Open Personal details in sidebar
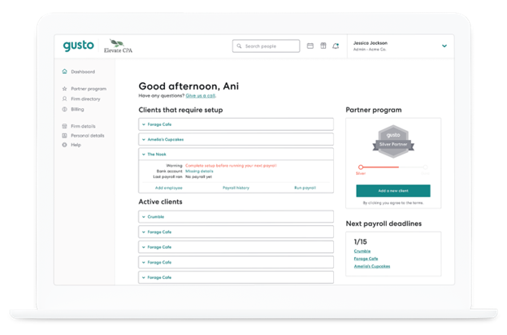The width and height of the screenshot is (507, 335). click(x=88, y=136)
